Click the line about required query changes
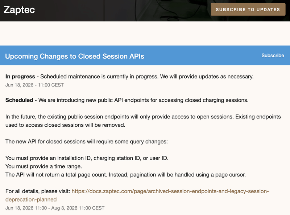Viewport: 290px width, 215px height. pyautogui.click(x=87, y=142)
